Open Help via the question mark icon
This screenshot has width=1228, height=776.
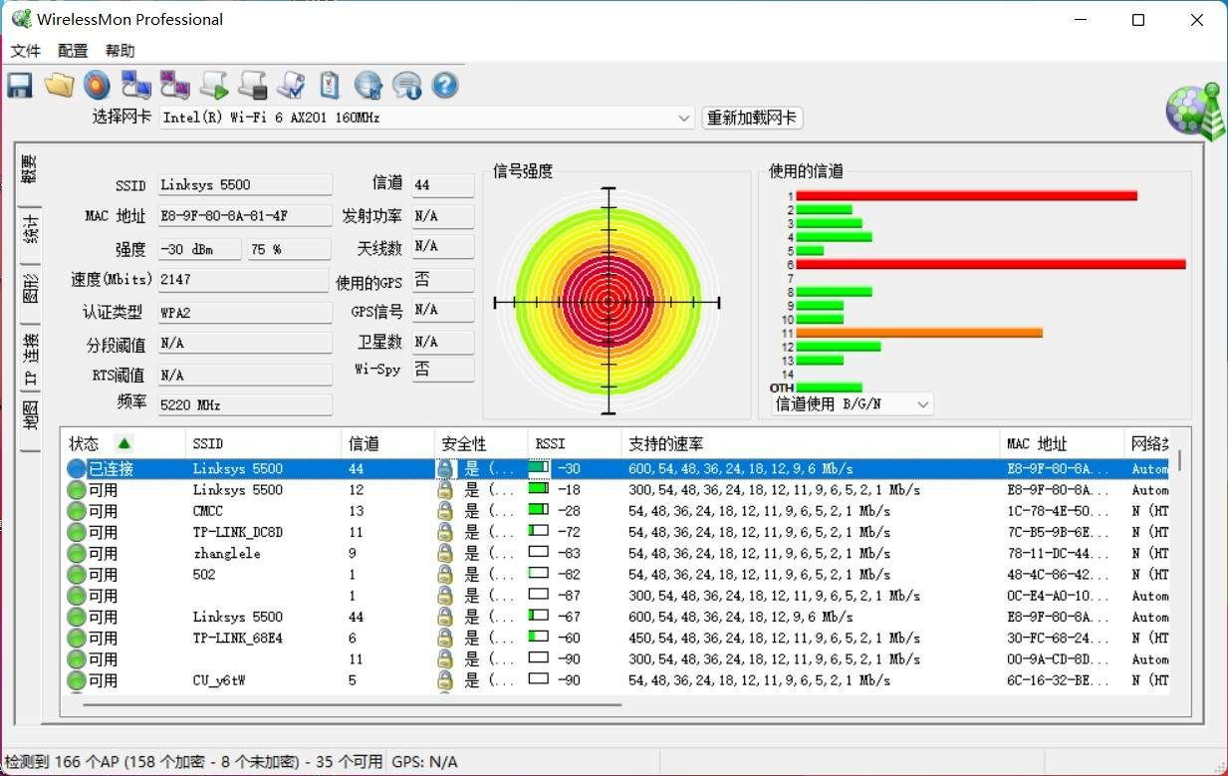pyautogui.click(x=445, y=85)
